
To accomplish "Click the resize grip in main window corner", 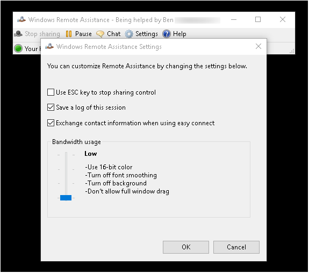I will pos(292,51).
